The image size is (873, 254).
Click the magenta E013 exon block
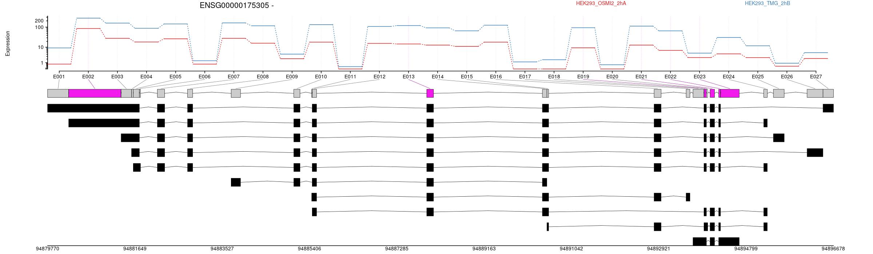tap(430, 93)
